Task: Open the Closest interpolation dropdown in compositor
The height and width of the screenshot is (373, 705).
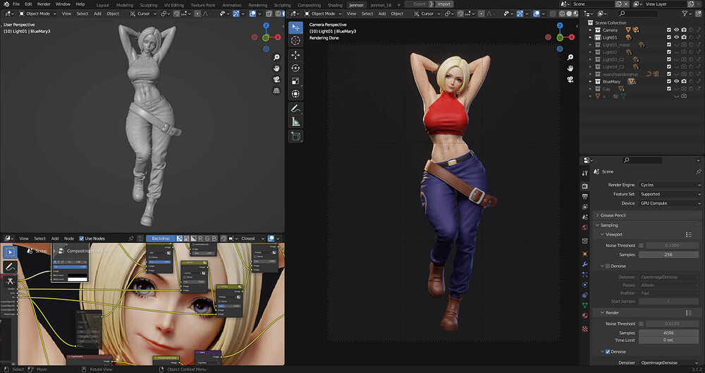Action: (x=253, y=238)
